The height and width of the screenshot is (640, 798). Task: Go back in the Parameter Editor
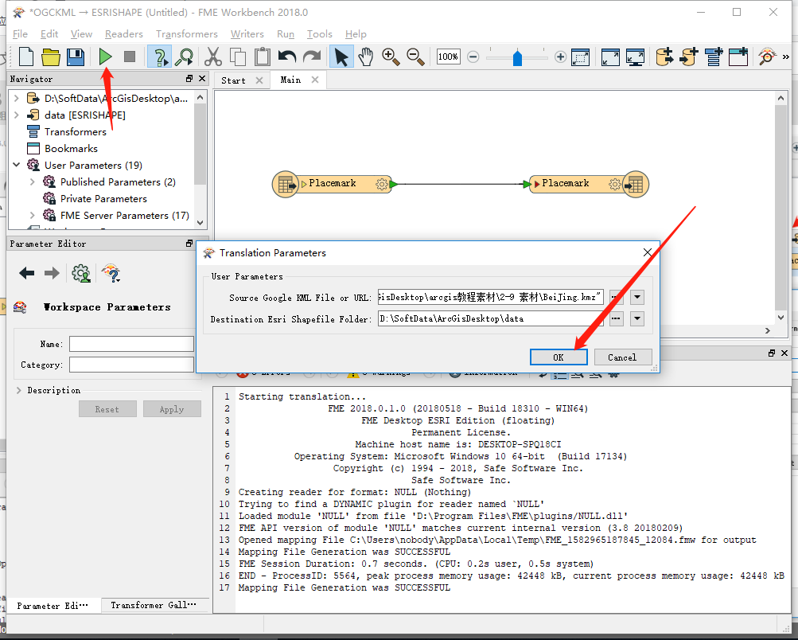click(26, 273)
